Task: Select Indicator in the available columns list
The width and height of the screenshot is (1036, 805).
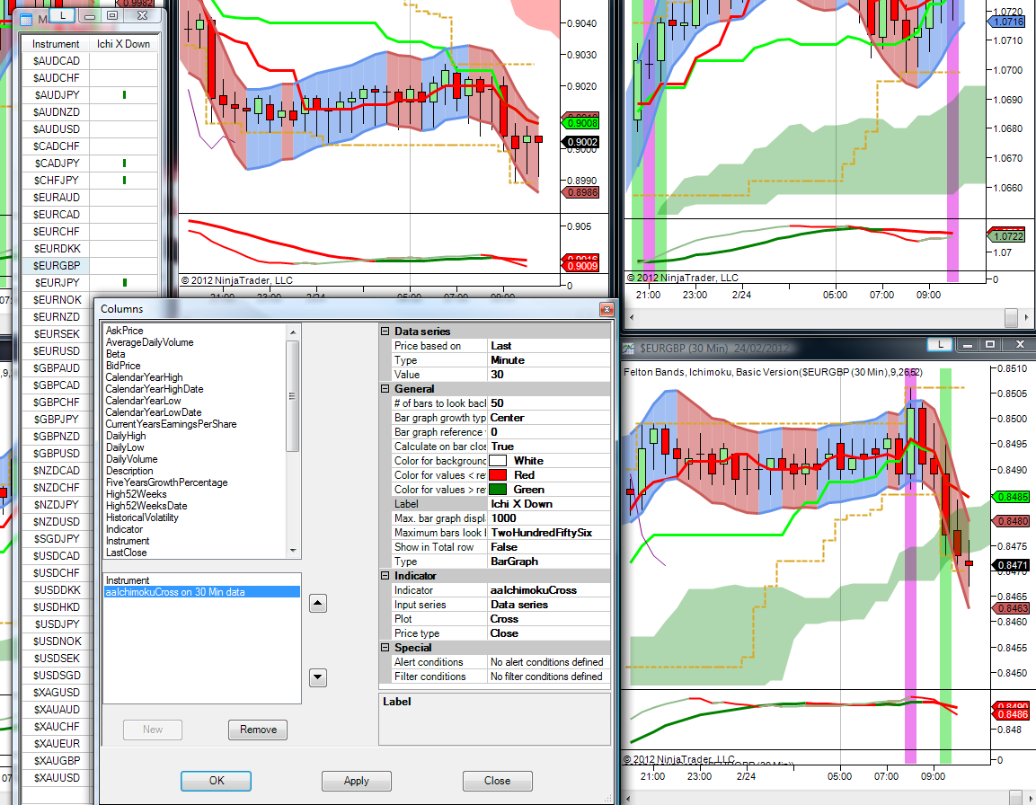Action: click(x=124, y=529)
